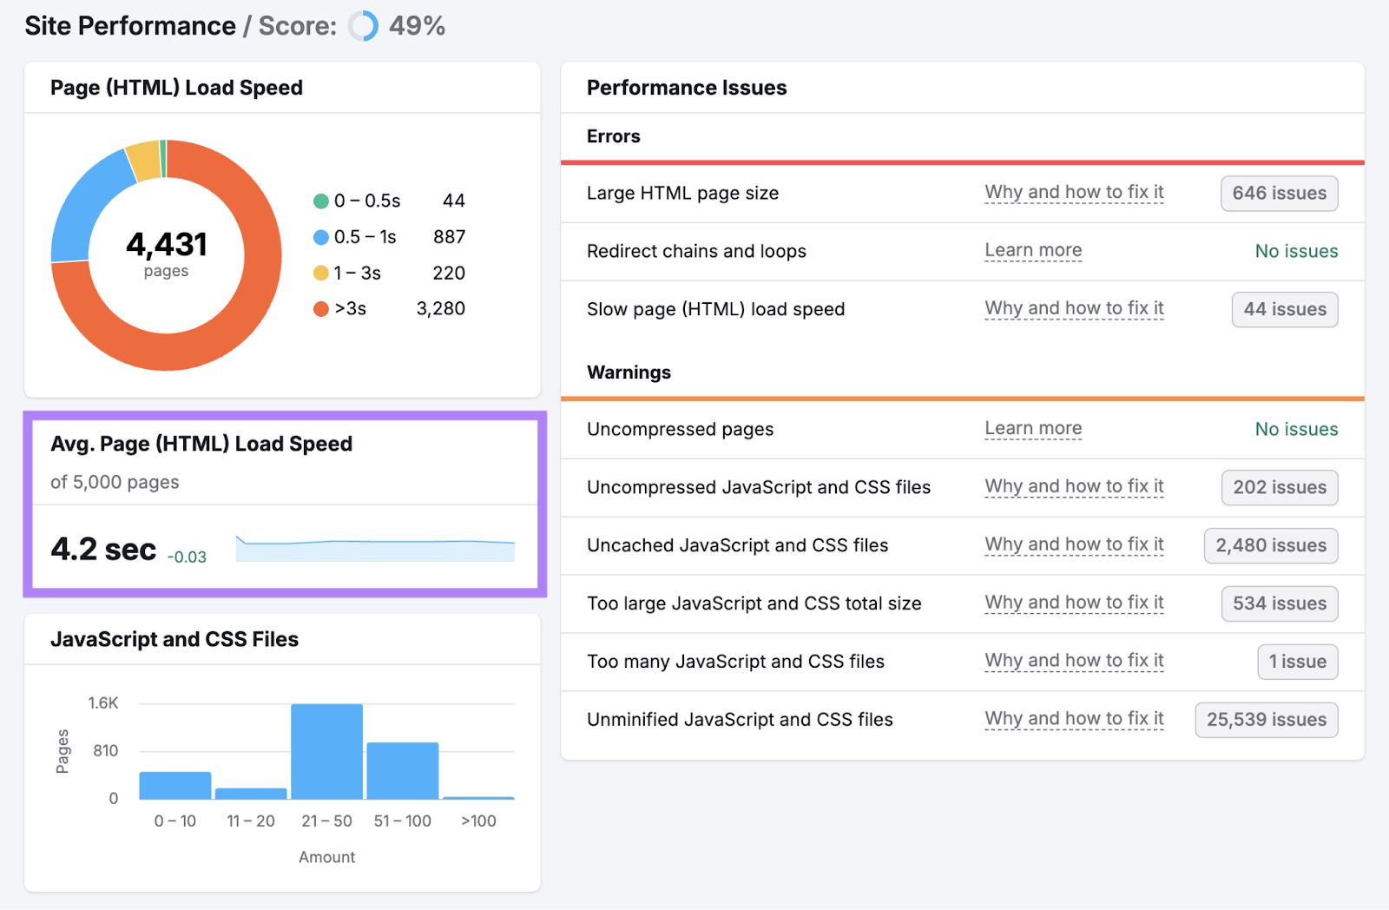This screenshot has height=910, width=1389.
Task: Select the blue 0.5–1s legend dot
Action: (x=319, y=236)
